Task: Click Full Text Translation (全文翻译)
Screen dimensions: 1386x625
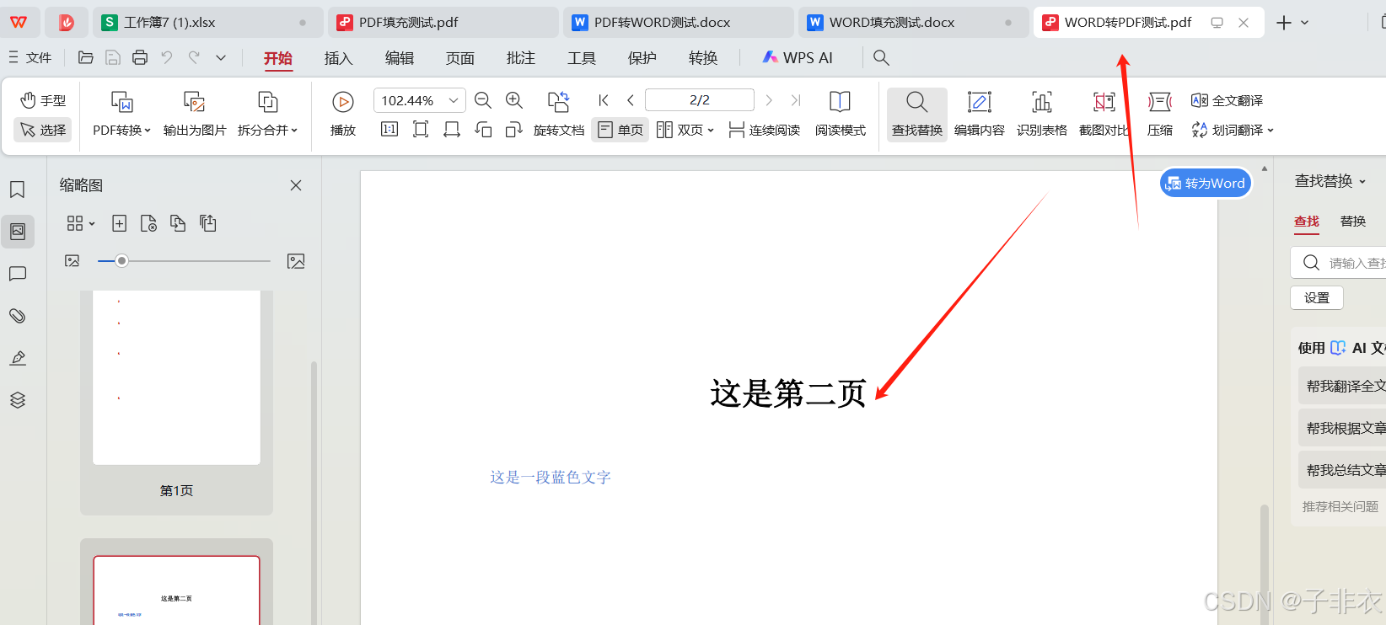Action: coord(1228,100)
